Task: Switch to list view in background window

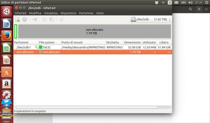Action: tap(199, 9)
